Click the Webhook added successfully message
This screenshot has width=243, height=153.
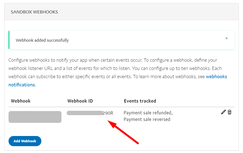42,40
